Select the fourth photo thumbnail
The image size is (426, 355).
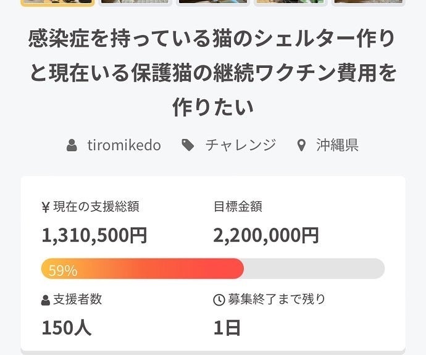click(291, 2)
